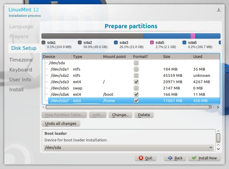Image resolution: width=229 pixels, height=169 pixels.
Task: Click the sda1 gray legend square
Action: 43,43
